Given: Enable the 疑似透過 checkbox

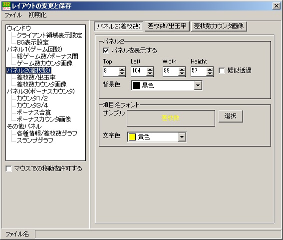Looking at the screenshot, I should point(222,70).
